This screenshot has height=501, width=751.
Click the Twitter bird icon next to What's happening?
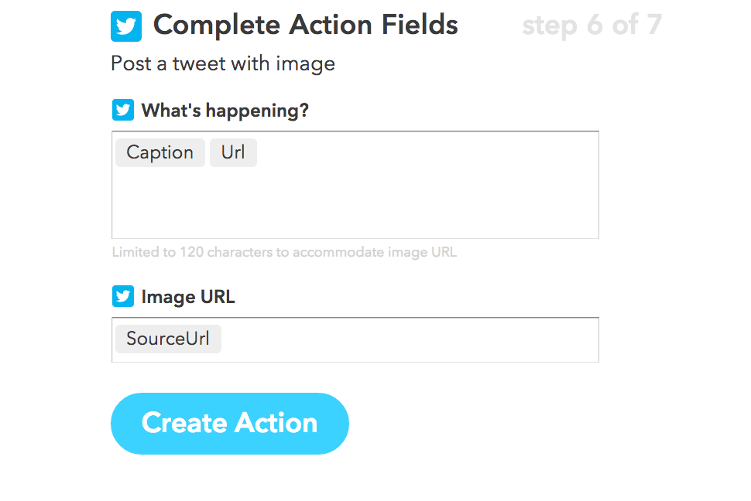click(x=123, y=110)
